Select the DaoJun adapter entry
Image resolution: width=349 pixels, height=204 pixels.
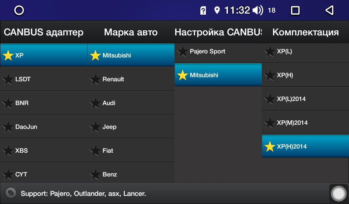click(x=44, y=127)
